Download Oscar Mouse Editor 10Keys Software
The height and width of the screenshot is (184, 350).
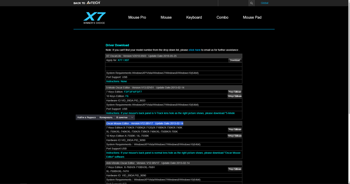[235, 136]
